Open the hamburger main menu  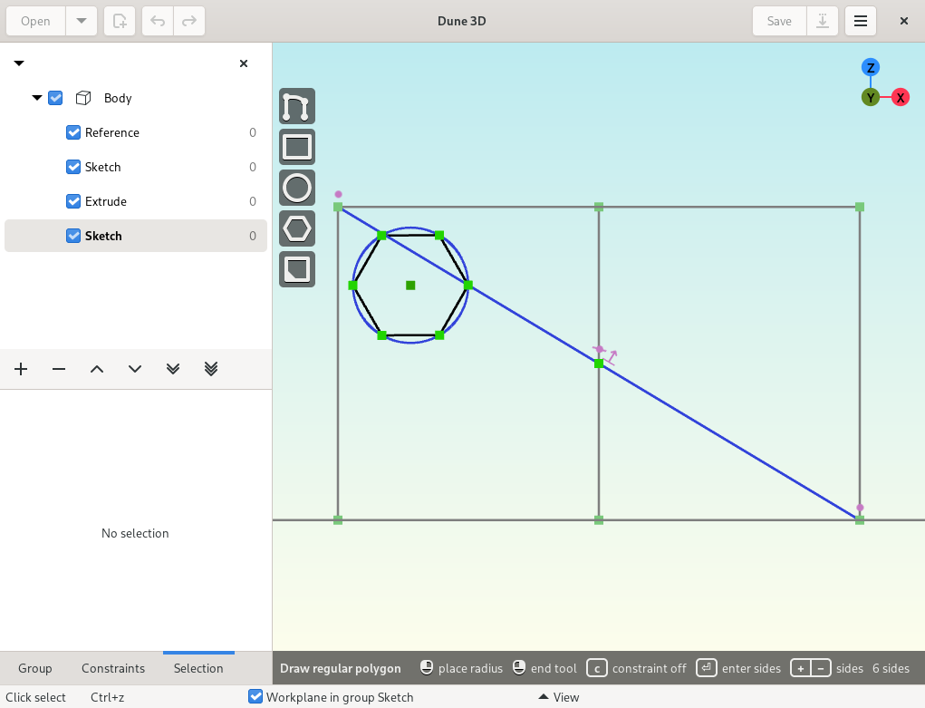pyautogui.click(x=860, y=21)
